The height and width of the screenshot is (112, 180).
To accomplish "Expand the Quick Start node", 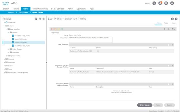I will (x=4, y=23).
